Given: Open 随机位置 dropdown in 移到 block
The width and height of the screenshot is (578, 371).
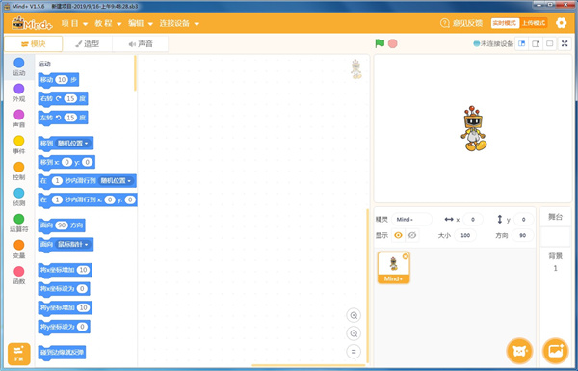Looking at the screenshot, I should point(73,143).
